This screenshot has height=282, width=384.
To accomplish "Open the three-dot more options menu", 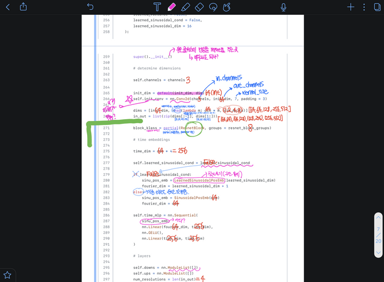I will [x=364, y=7].
